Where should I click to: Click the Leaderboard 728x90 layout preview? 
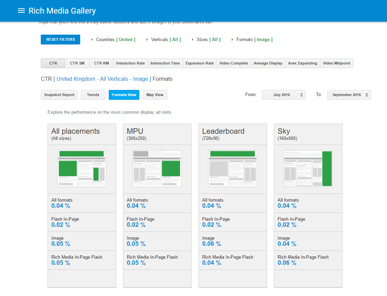tap(232, 168)
